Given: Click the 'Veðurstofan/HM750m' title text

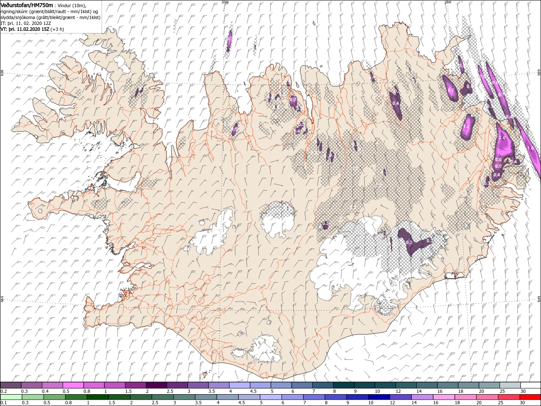Looking at the screenshot, I should [x=27, y=5].
